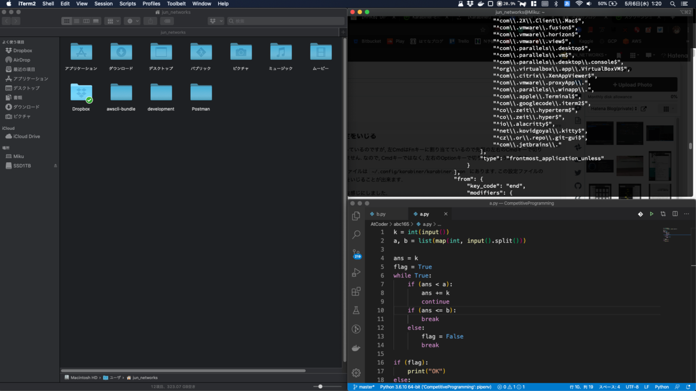The height and width of the screenshot is (391, 696).
Task: Open the Finder group-by dropdown
Action: point(113,21)
